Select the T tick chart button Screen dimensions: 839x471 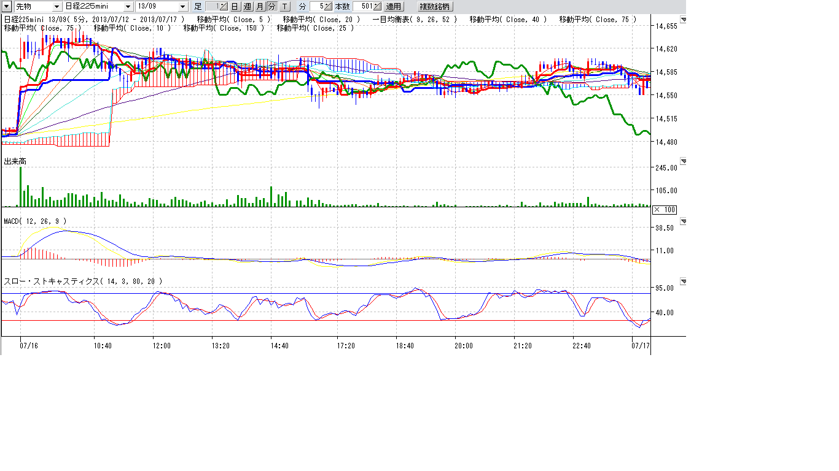click(x=284, y=6)
